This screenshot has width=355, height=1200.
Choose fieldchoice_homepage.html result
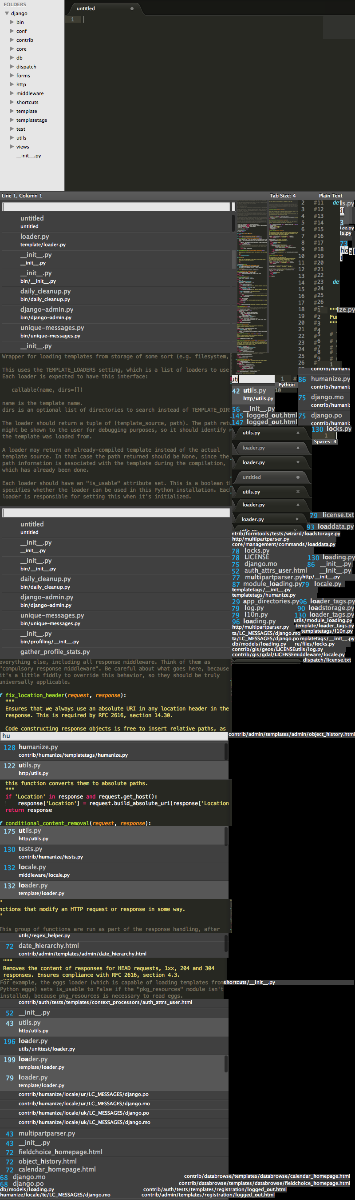pos(114,1152)
